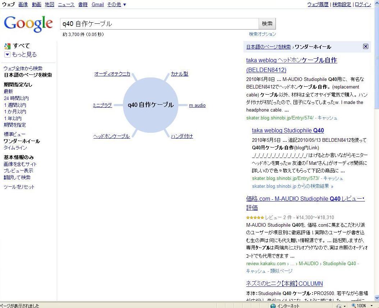This screenshot has height=308, width=379.
Task: Filter results to 1 か月以内
Action: [15, 112]
